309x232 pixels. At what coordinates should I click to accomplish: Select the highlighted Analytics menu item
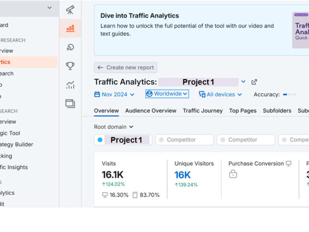point(28,62)
